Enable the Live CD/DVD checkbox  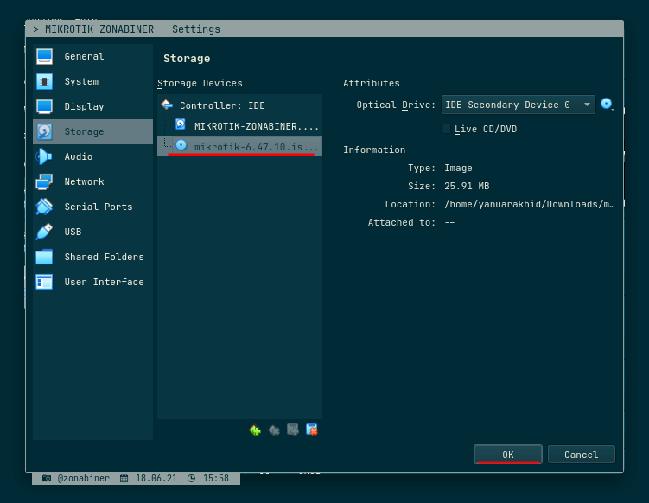446,129
